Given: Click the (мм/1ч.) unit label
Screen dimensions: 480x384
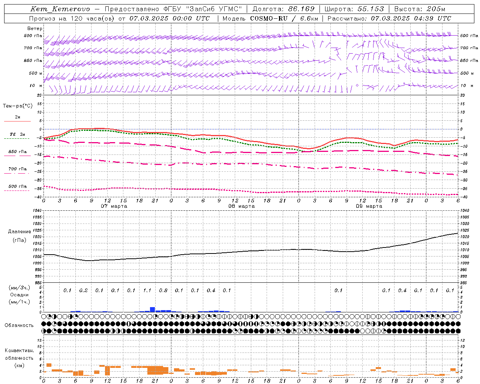Looking at the screenshot, I should [19, 302].
